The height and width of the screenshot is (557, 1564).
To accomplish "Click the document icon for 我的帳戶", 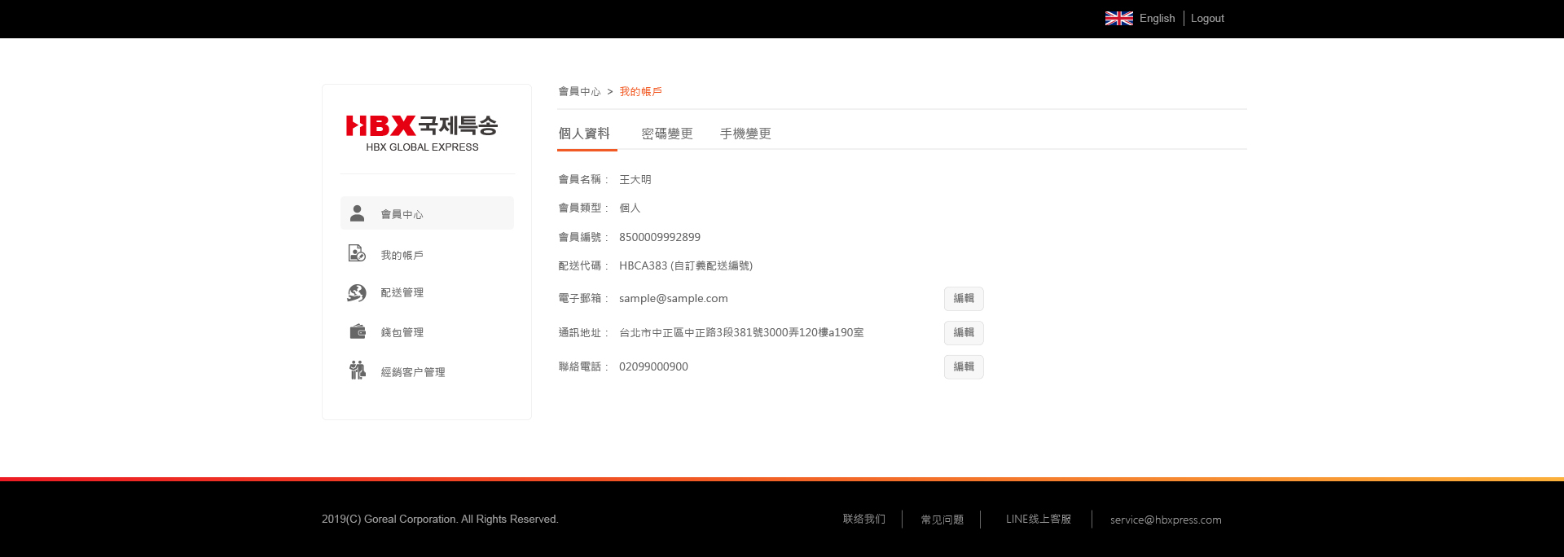I will [x=357, y=254].
